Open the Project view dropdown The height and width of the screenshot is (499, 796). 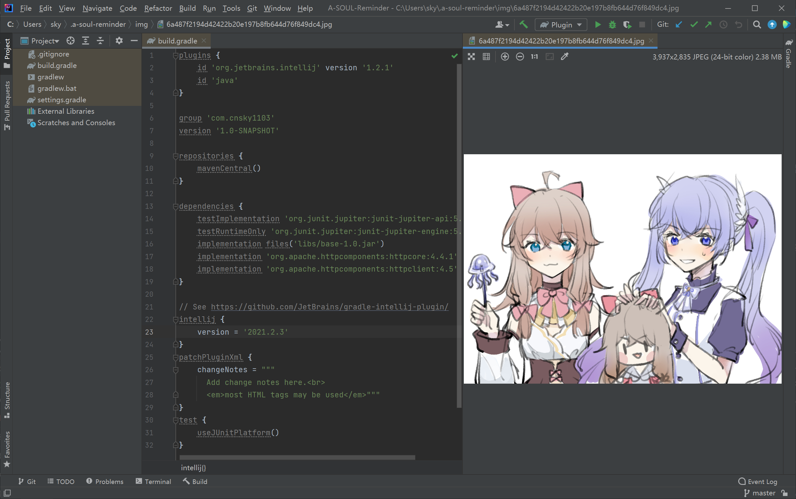pos(44,41)
